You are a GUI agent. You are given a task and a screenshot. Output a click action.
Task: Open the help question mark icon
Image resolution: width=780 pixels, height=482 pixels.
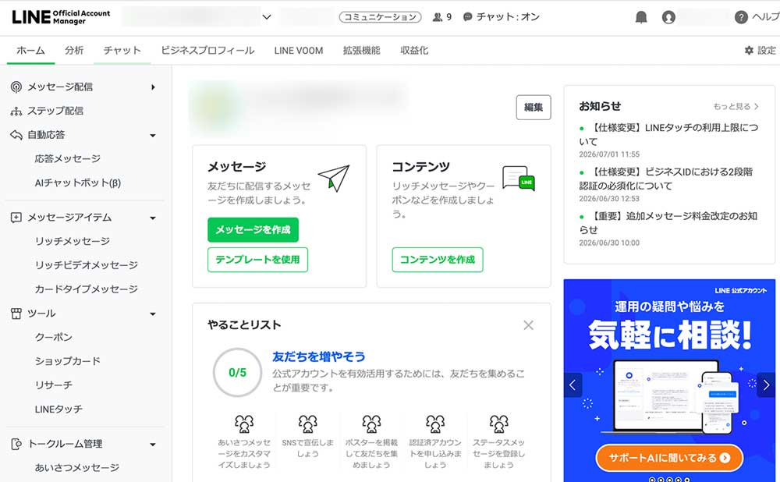[741, 17]
